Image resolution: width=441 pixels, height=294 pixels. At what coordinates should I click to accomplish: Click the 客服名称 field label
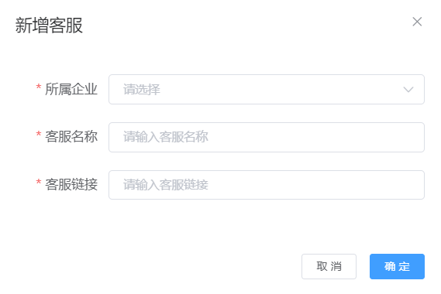pyautogui.click(x=71, y=137)
